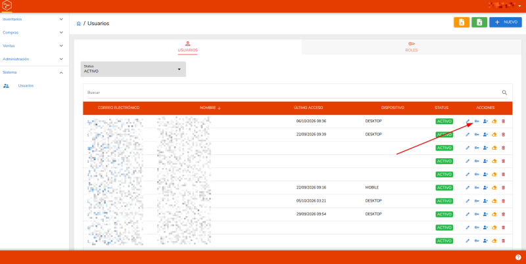Click add-user icon in 22/09/2026 09:39 row

coord(485,135)
